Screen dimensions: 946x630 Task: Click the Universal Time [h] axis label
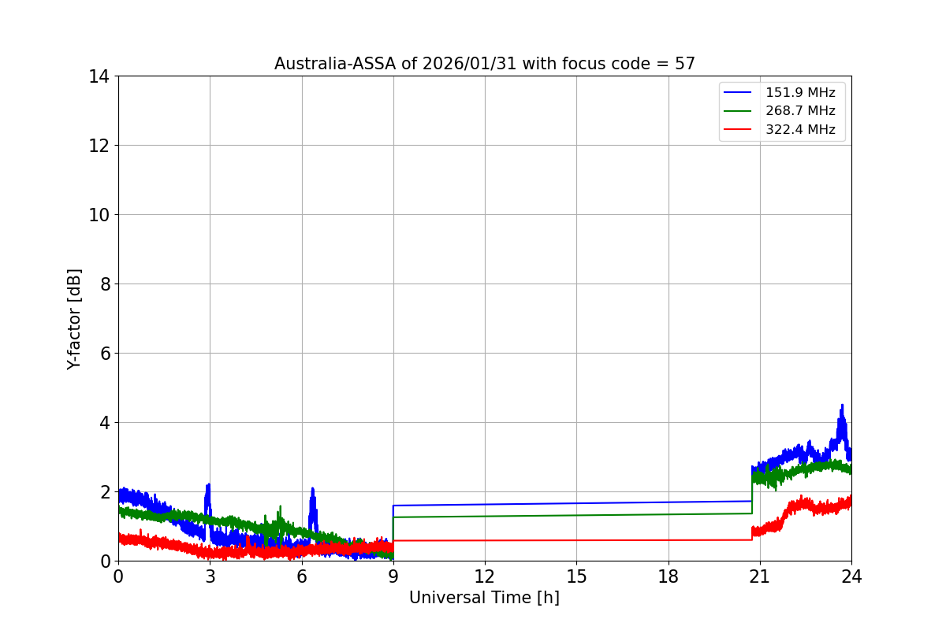[484, 598]
